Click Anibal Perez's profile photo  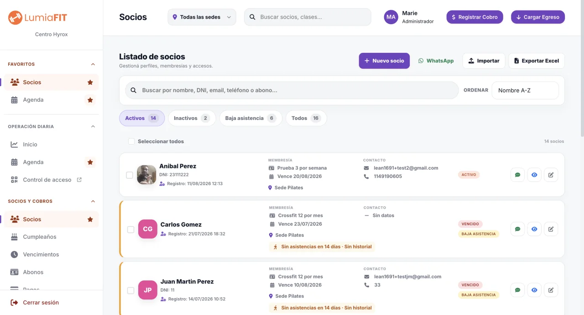(146, 175)
